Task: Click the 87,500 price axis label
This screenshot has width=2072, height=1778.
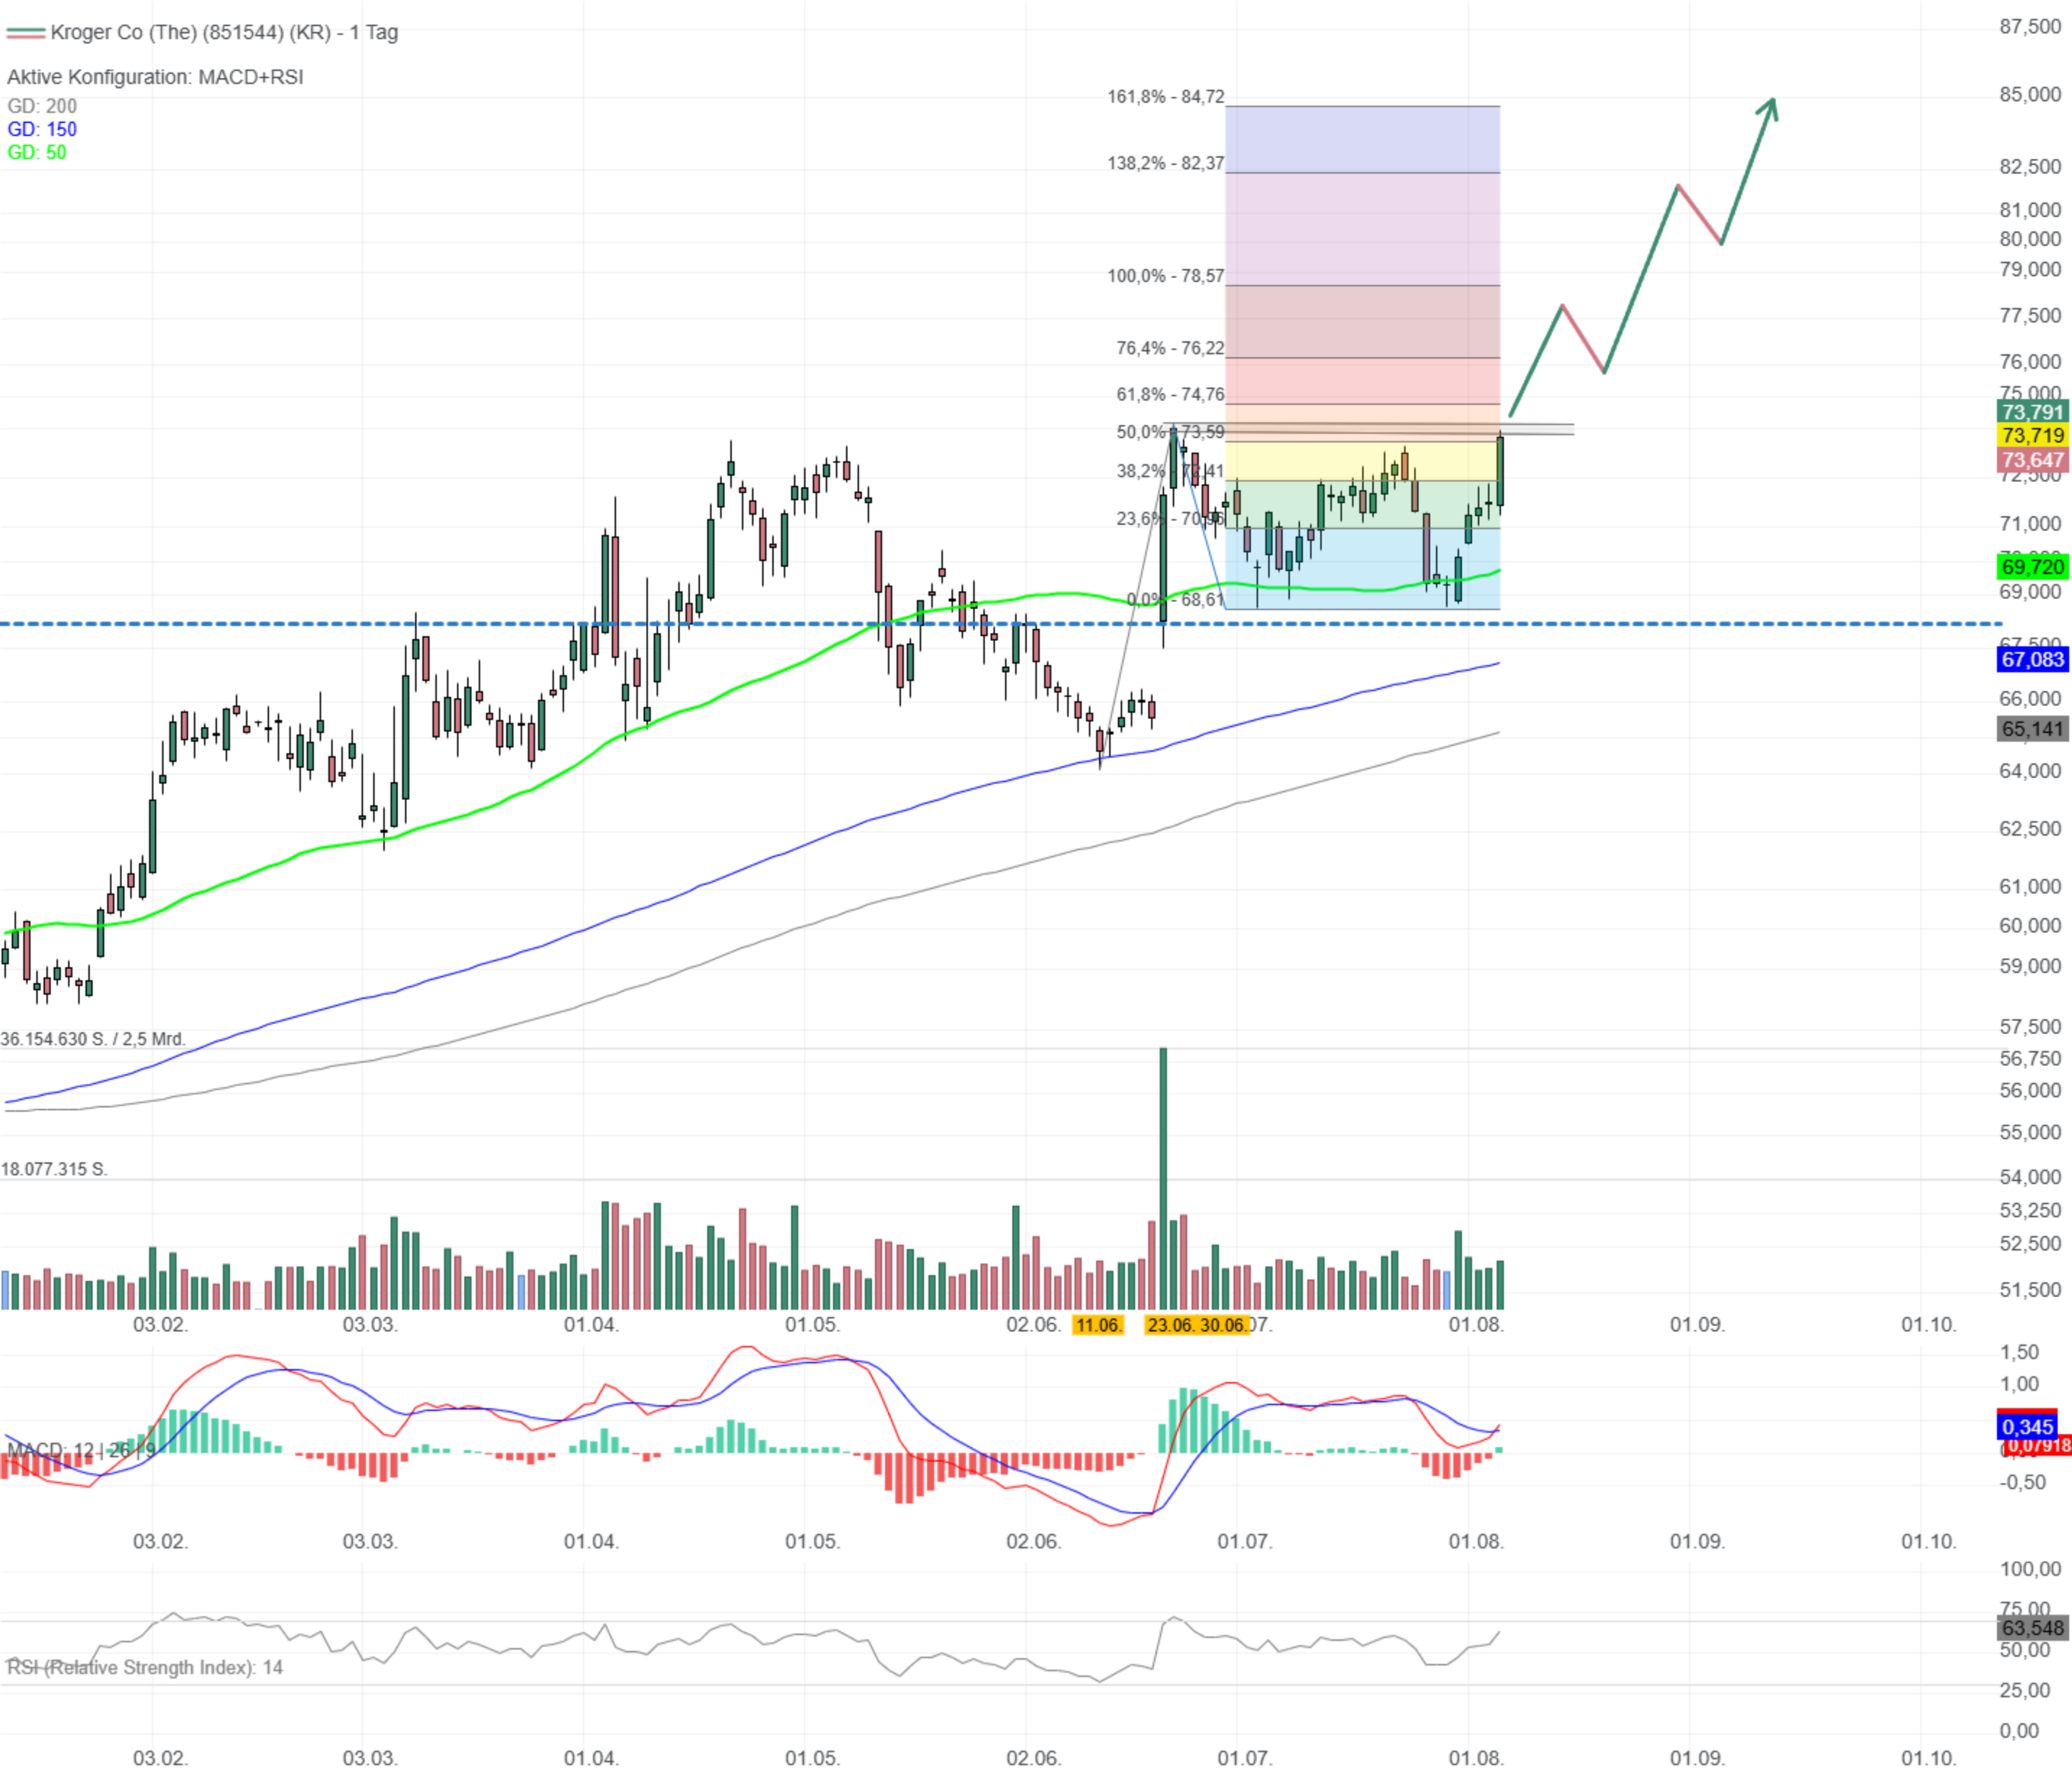Action: pyautogui.click(x=2030, y=27)
